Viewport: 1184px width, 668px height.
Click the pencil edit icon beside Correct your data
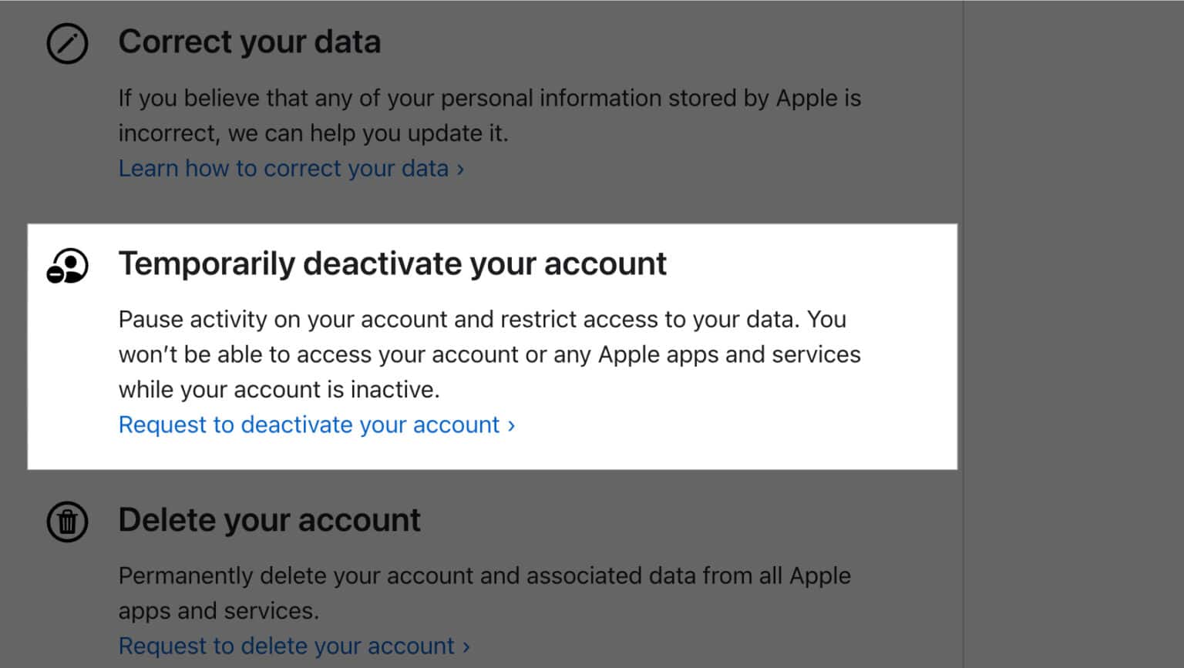point(66,44)
